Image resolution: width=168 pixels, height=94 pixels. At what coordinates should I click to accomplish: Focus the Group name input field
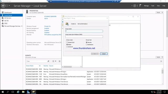[84, 31]
